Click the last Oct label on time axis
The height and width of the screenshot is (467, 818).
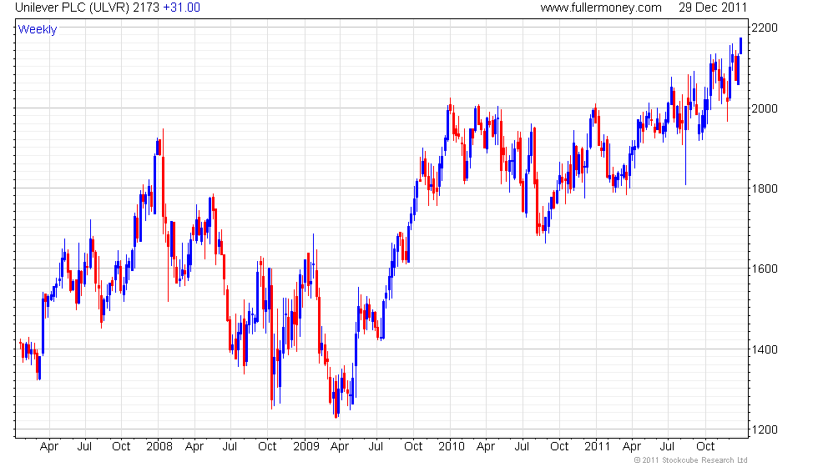tap(705, 447)
